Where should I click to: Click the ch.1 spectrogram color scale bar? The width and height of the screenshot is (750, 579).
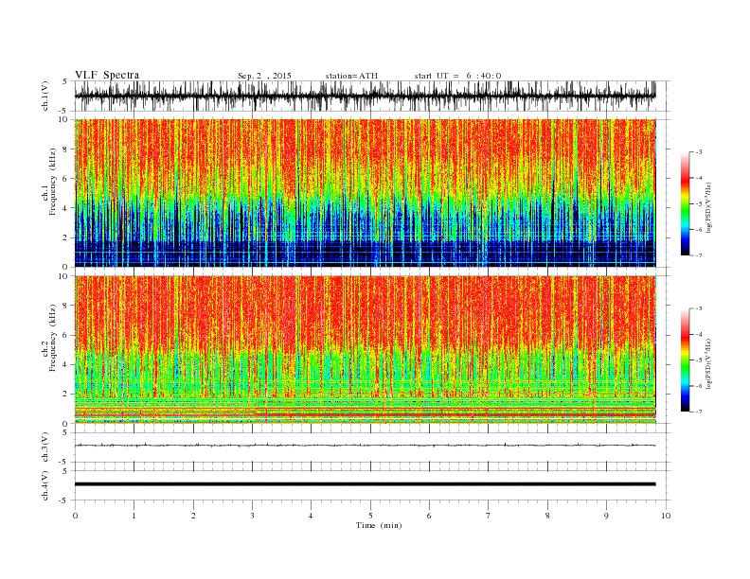coord(685,203)
